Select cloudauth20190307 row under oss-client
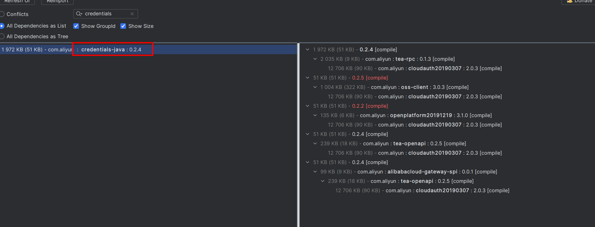The height and width of the screenshot is (227, 595). pos(415,96)
